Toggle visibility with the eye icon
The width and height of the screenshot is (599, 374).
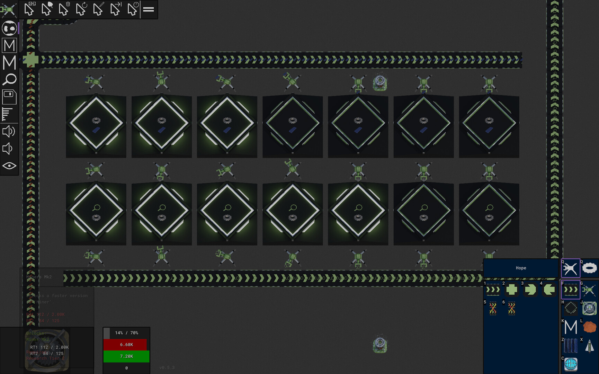9,166
